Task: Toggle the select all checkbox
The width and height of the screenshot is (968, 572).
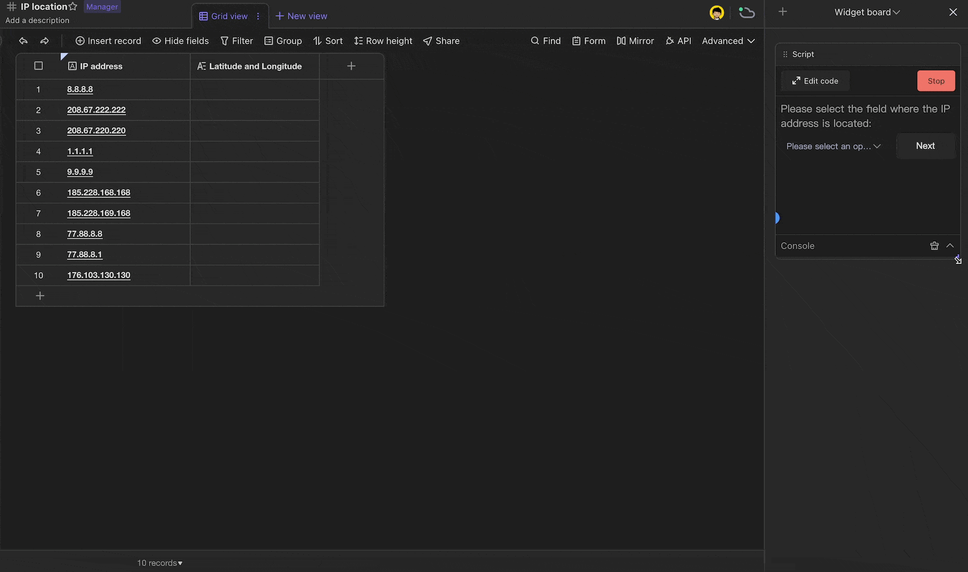Action: tap(38, 66)
